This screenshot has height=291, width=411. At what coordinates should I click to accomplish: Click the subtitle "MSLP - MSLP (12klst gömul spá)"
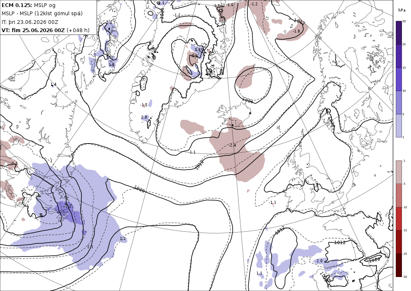(x=42, y=14)
